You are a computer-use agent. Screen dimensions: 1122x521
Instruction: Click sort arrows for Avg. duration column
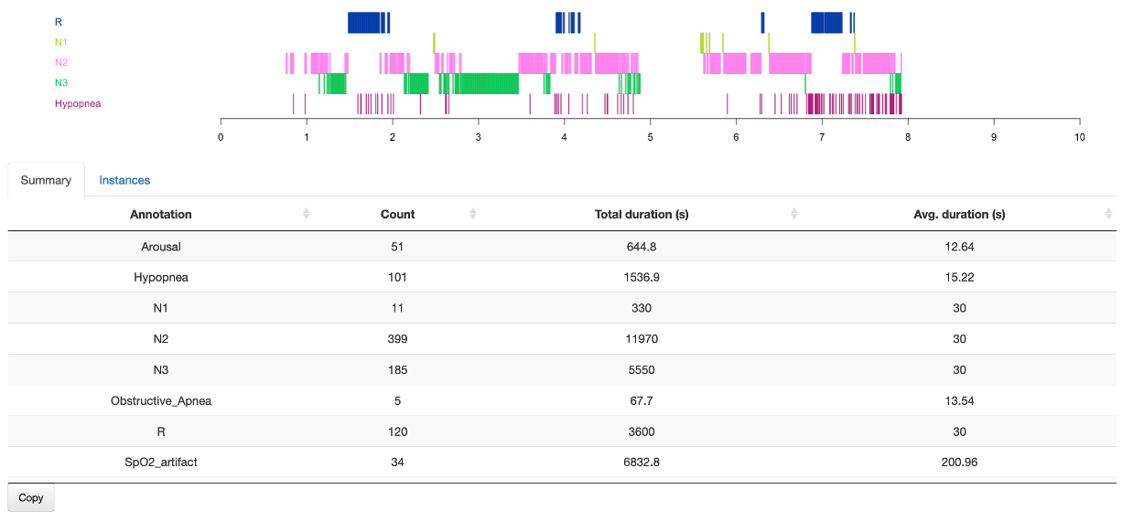coord(1108,214)
